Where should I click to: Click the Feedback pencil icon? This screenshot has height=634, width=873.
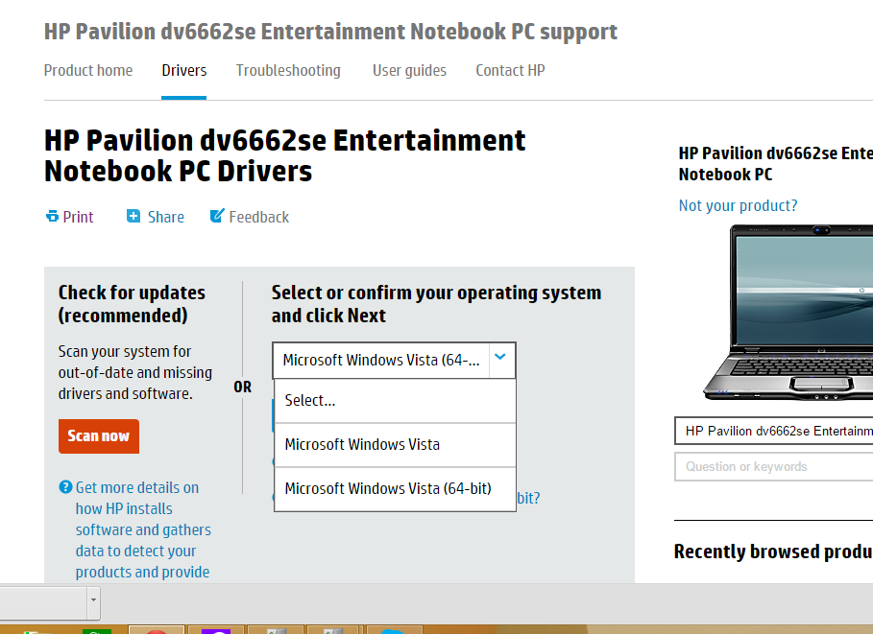(x=217, y=216)
